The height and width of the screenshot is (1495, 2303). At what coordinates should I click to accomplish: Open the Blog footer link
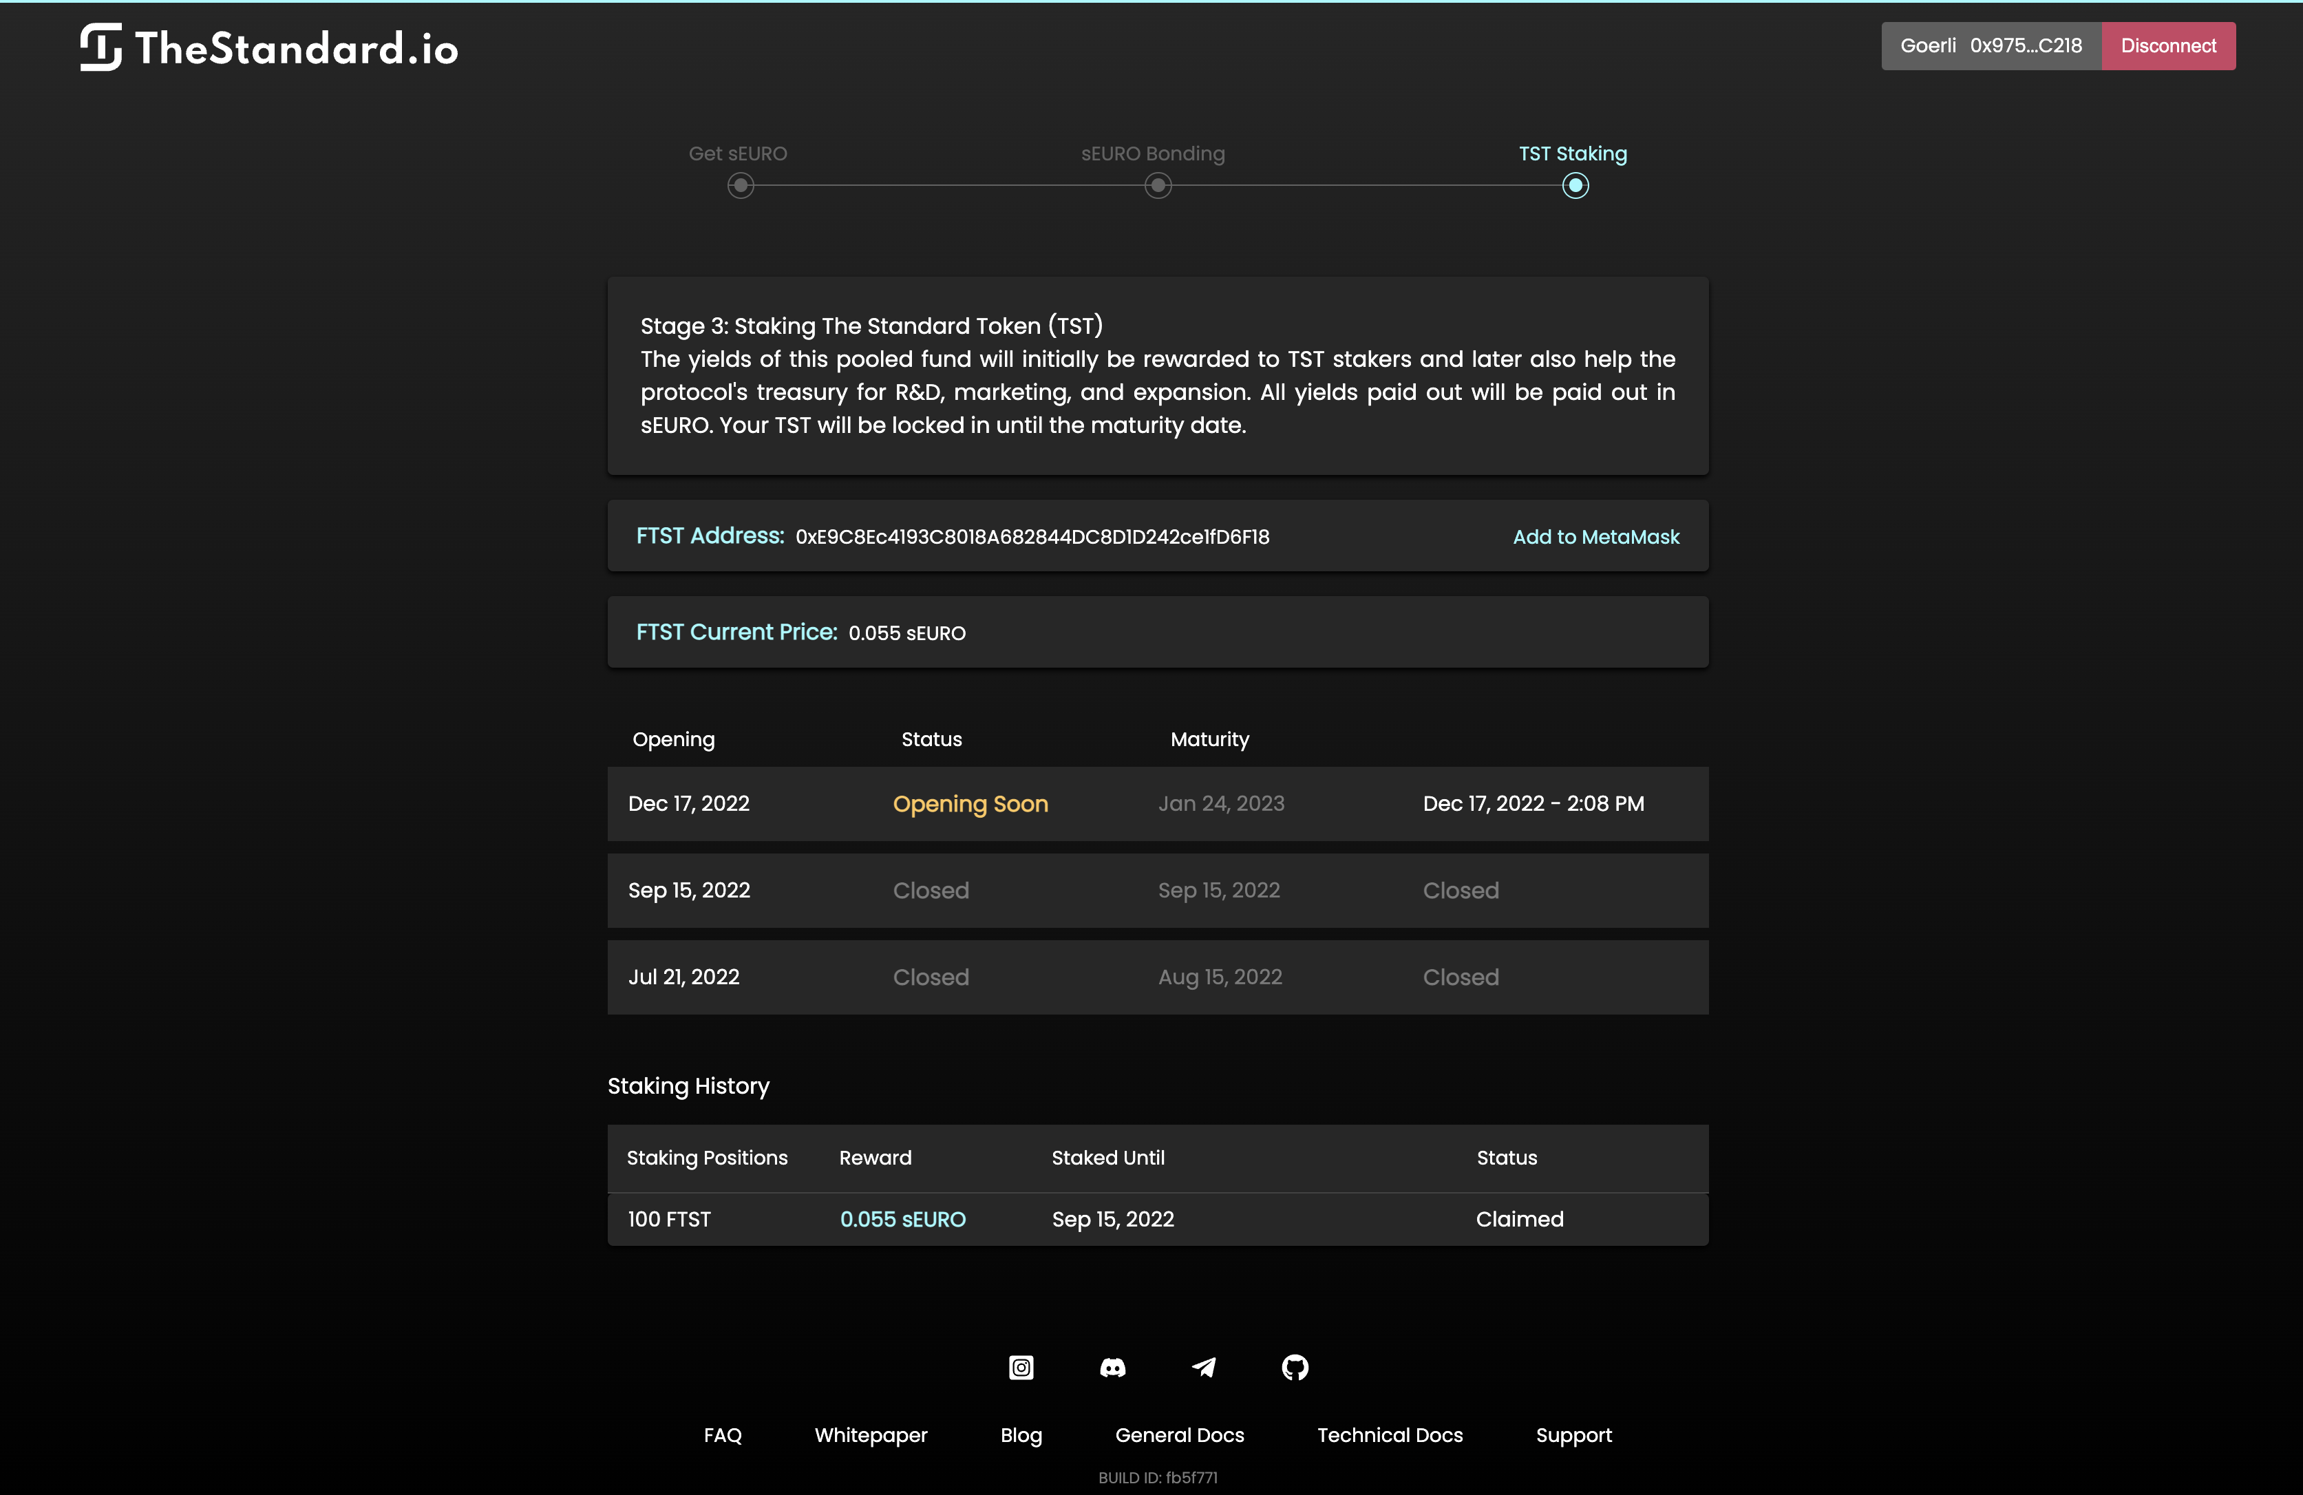1021,1435
